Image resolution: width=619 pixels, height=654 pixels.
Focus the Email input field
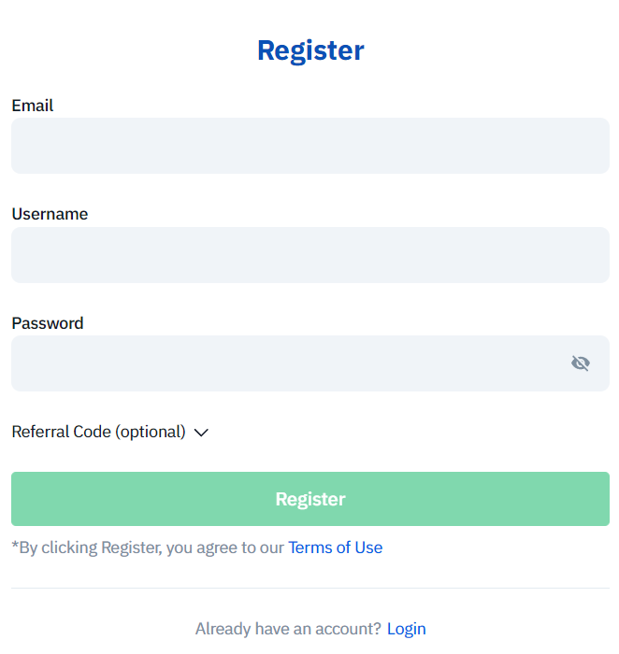(309, 146)
